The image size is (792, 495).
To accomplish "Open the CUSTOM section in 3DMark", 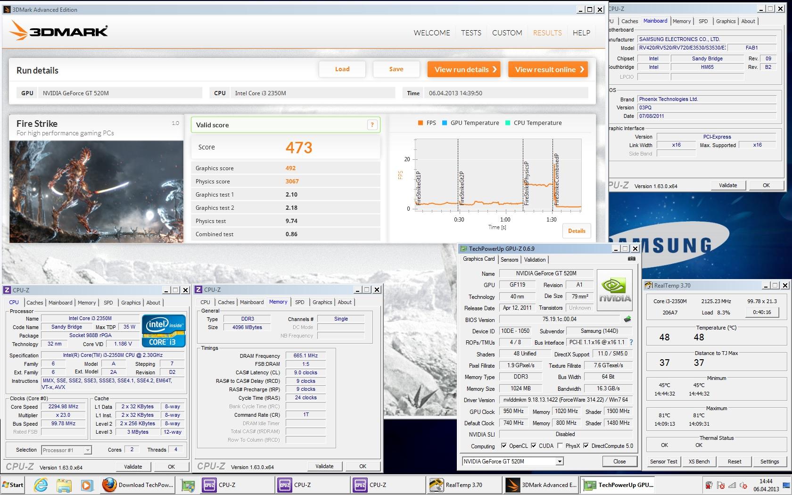I will [x=507, y=33].
